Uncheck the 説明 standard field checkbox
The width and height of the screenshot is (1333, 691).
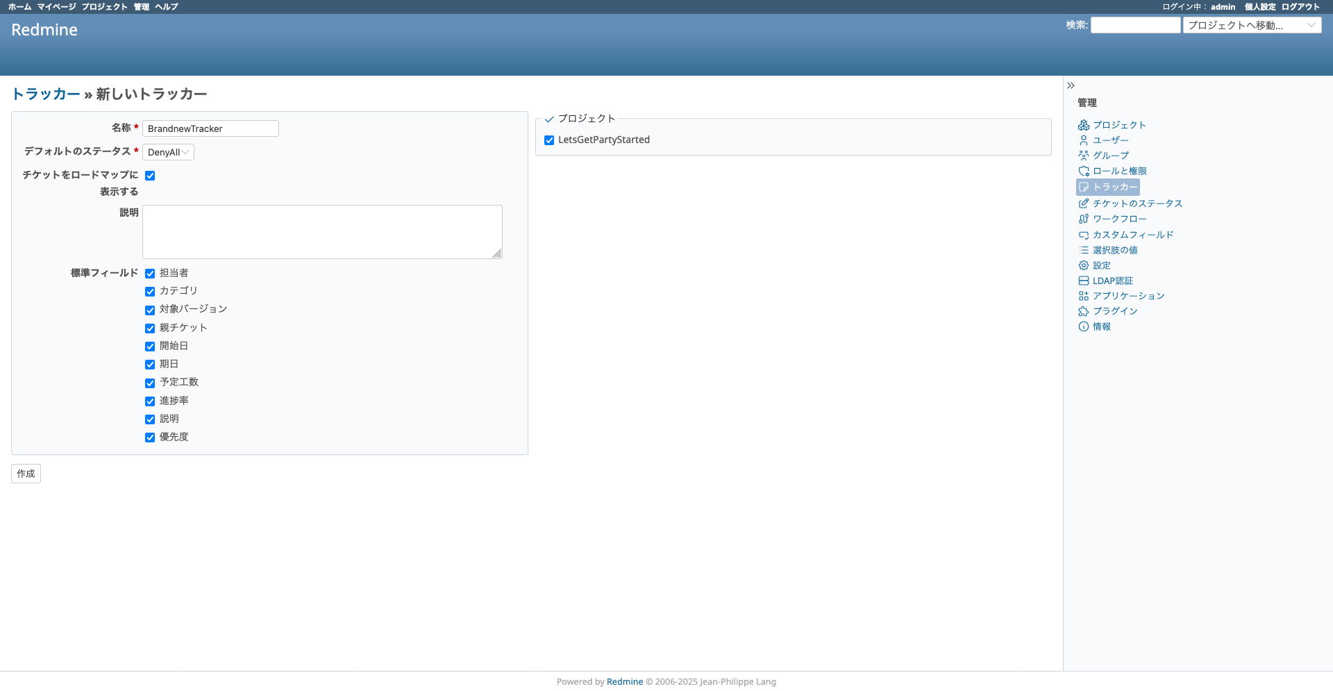150,419
